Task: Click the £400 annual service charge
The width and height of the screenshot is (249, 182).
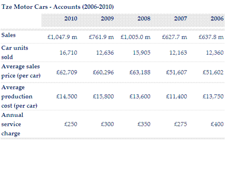Action: pyautogui.click(x=217, y=124)
